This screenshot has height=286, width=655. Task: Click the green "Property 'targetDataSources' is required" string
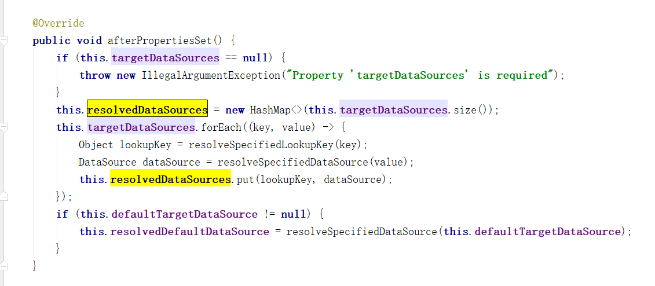[x=420, y=75]
